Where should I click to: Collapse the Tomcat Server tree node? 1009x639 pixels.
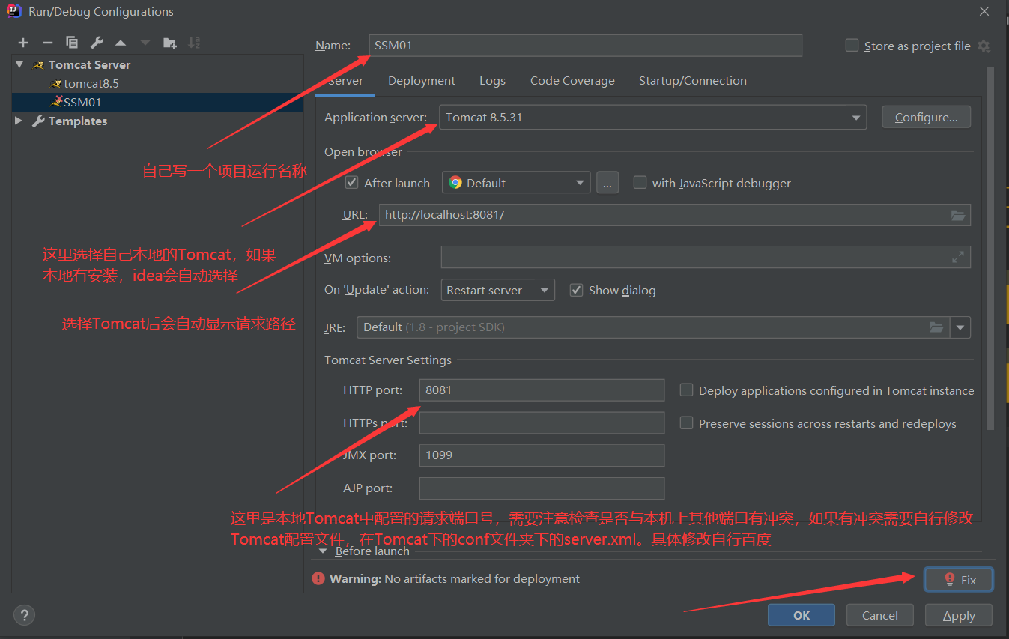(x=19, y=64)
